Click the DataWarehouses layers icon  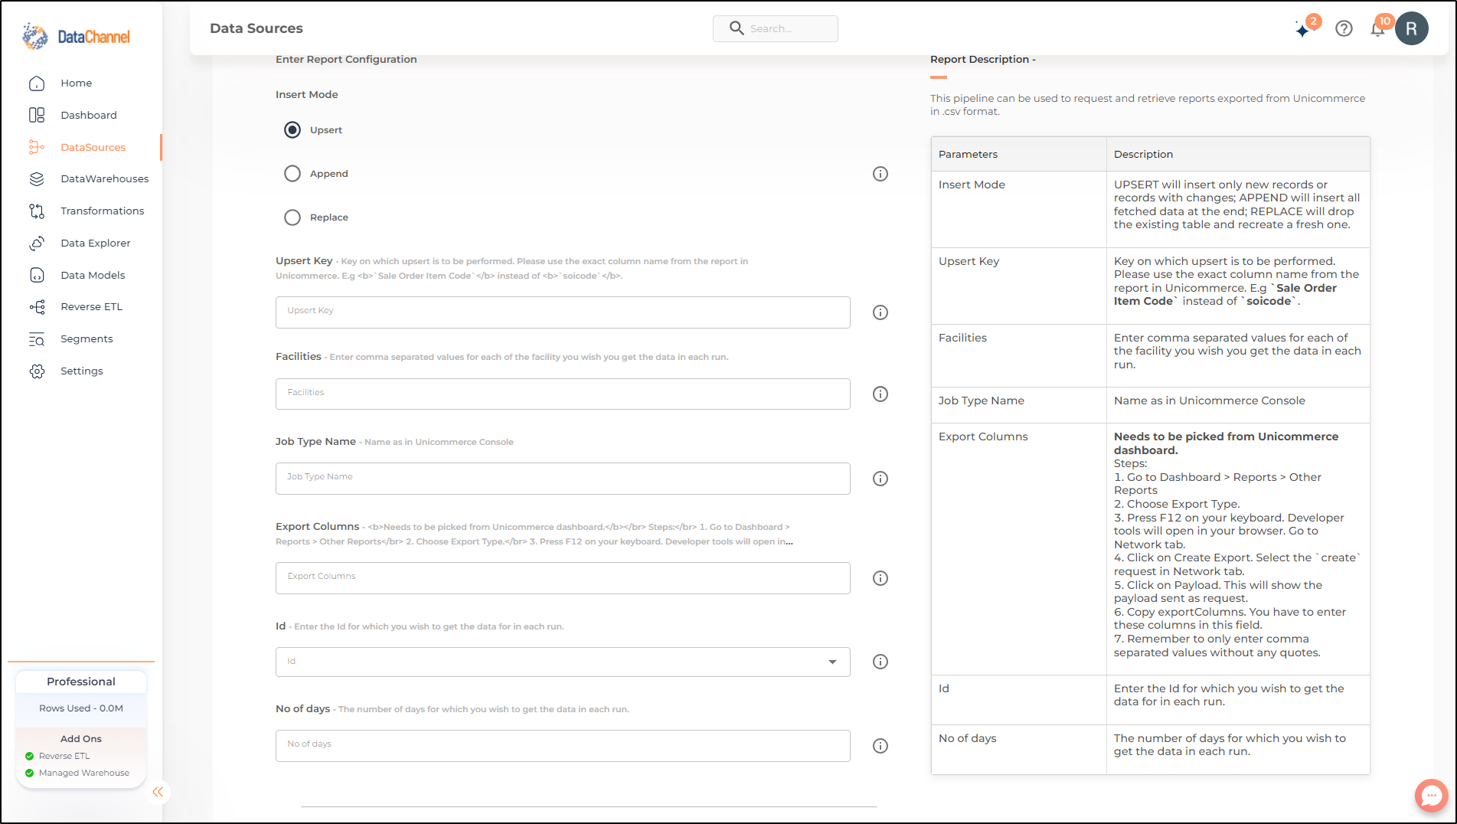[37, 178]
